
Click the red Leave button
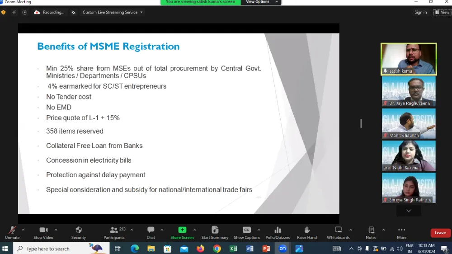(440, 233)
